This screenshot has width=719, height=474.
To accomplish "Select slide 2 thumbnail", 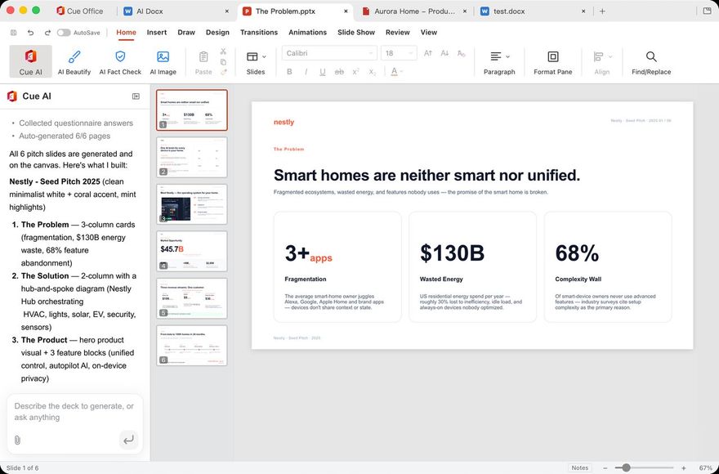I will (192, 157).
